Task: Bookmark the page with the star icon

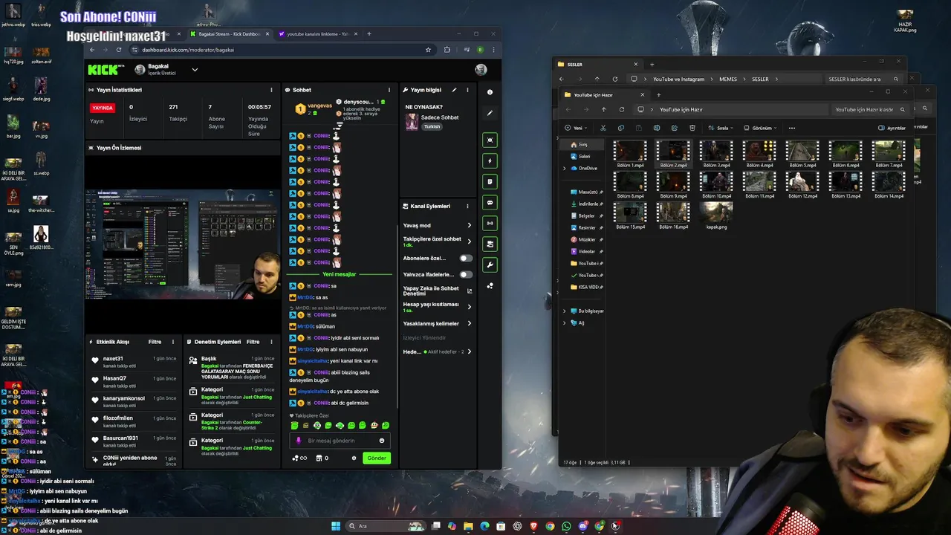Action: click(428, 50)
